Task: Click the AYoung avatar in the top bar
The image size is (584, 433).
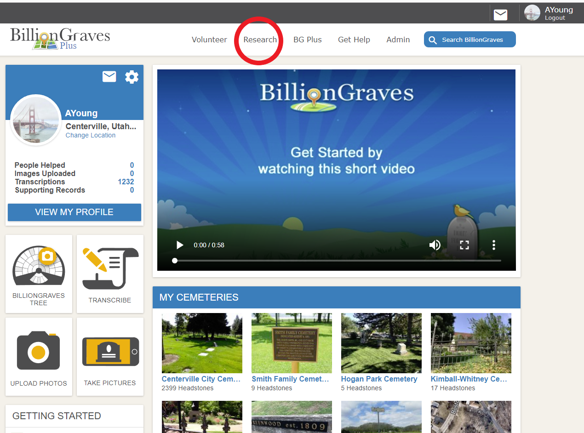Action: point(532,13)
